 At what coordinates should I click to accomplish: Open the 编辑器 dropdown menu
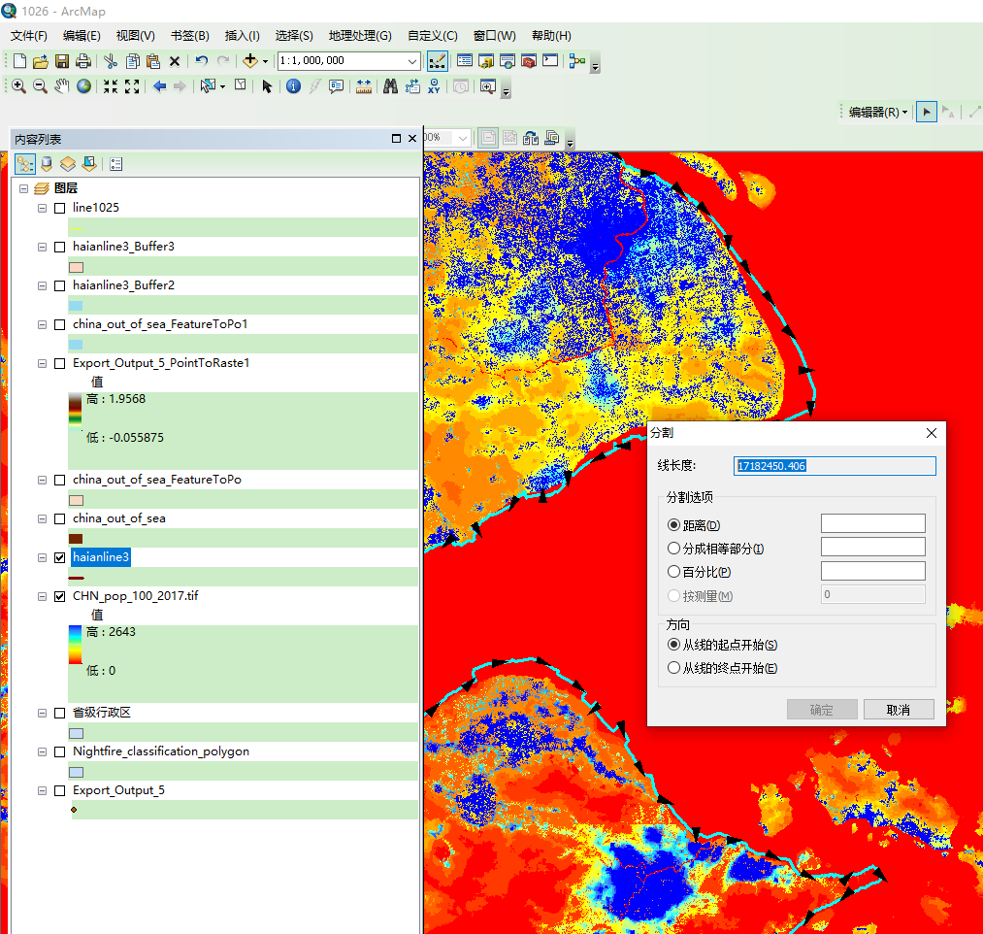[877, 113]
